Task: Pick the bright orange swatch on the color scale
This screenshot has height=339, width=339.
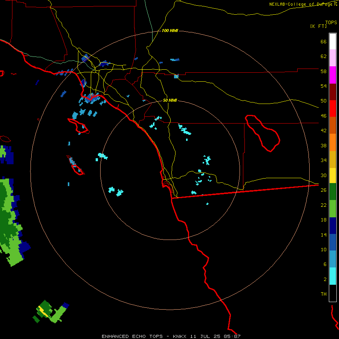Action: (x=333, y=142)
